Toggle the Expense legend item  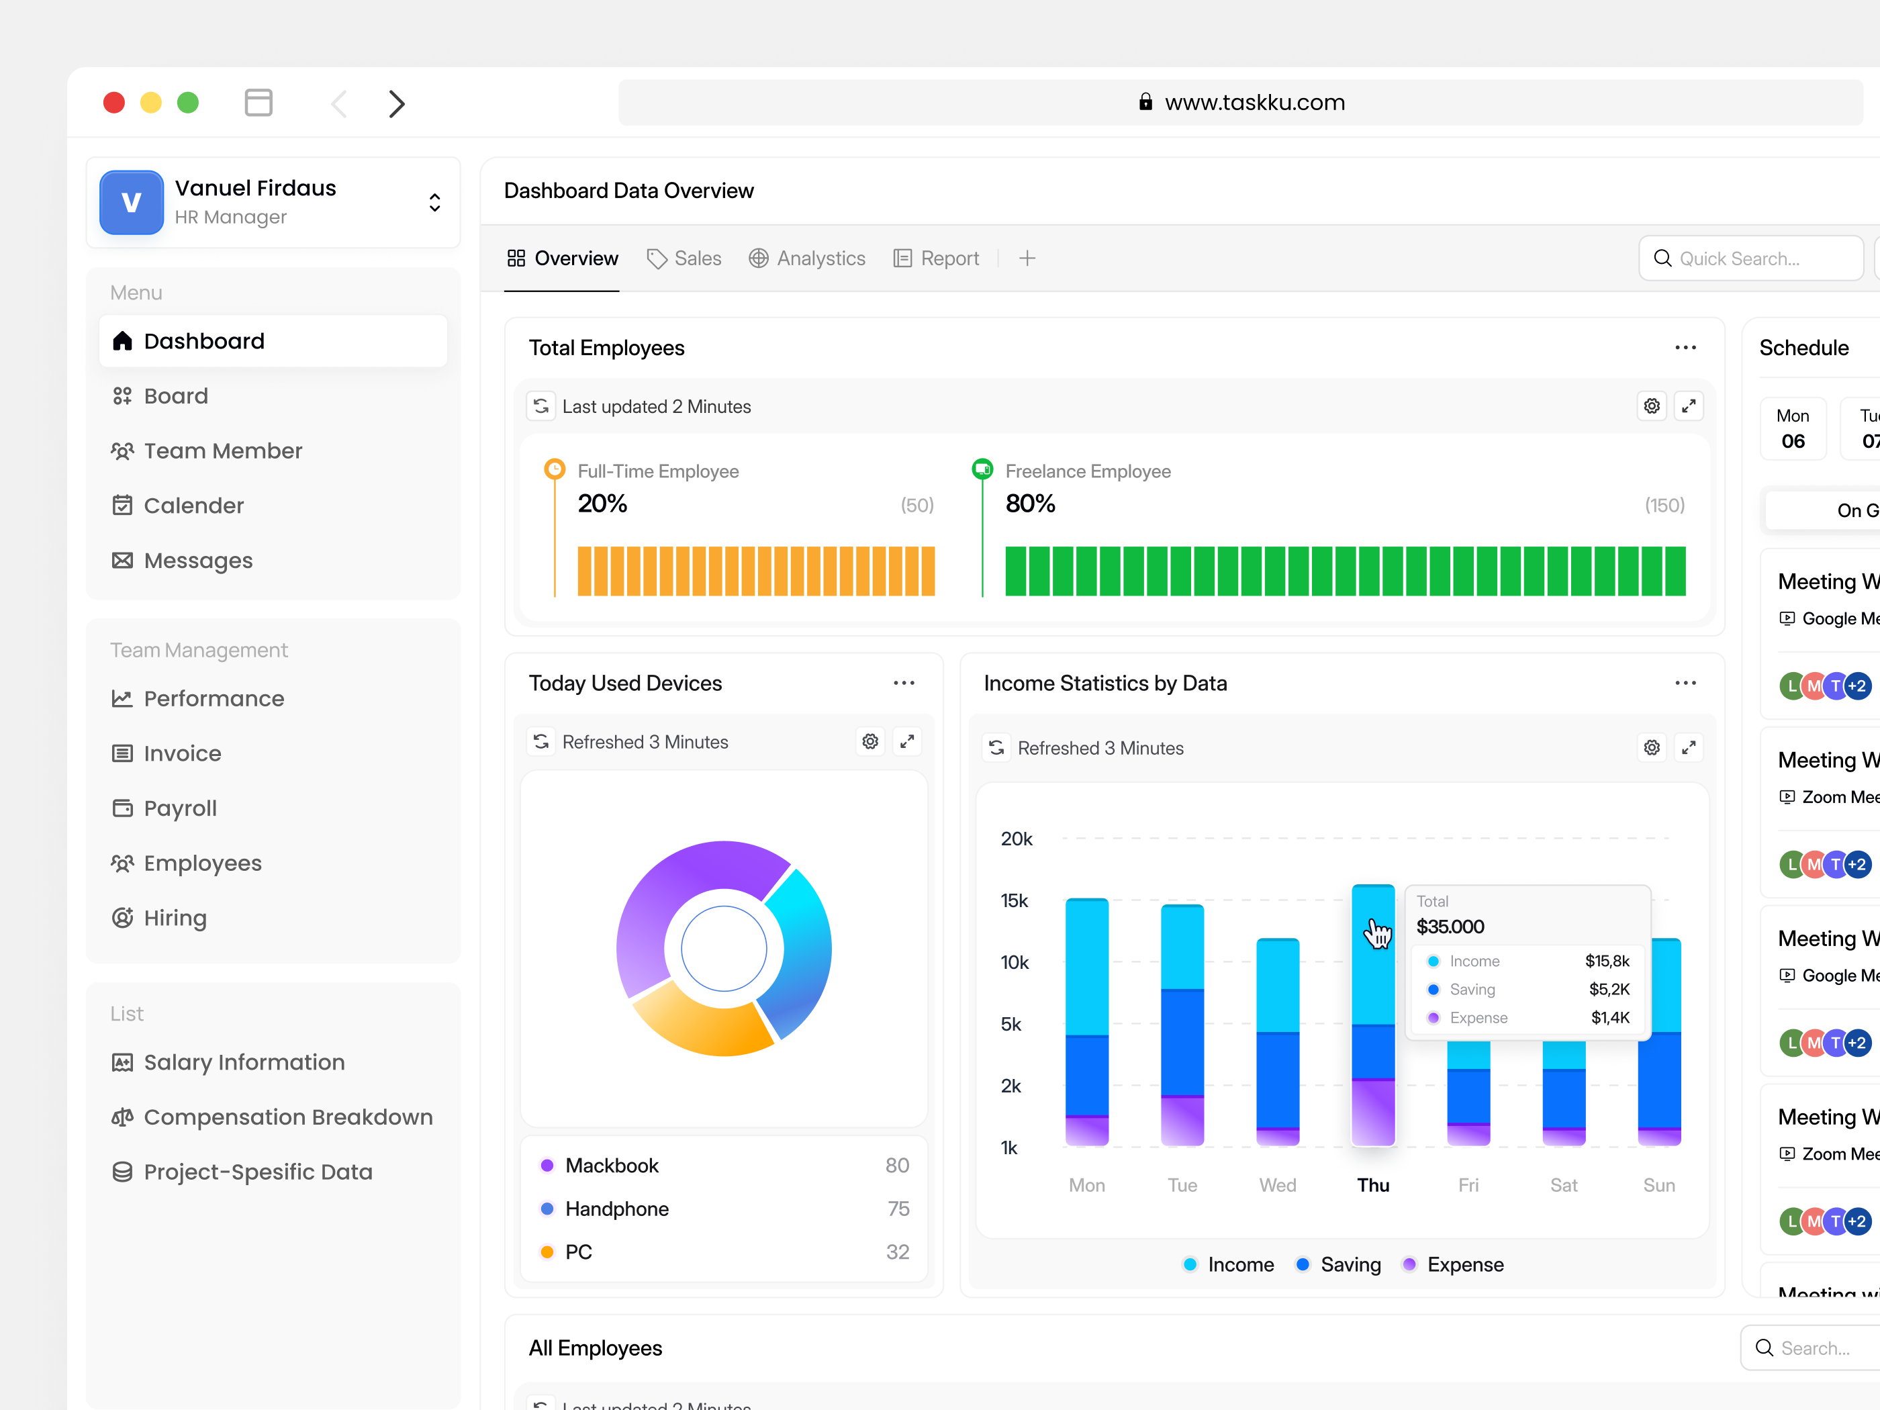click(1452, 1264)
